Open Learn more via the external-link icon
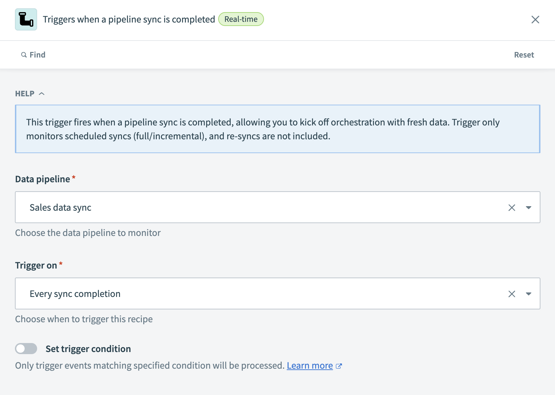This screenshot has height=395, width=555. coord(339,365)
